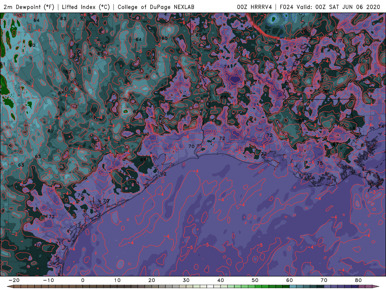This screenshot has width=386, height=289.
Task: Click the 'Lifted Index (°C)' title text
Action: [x=86, y=7]
